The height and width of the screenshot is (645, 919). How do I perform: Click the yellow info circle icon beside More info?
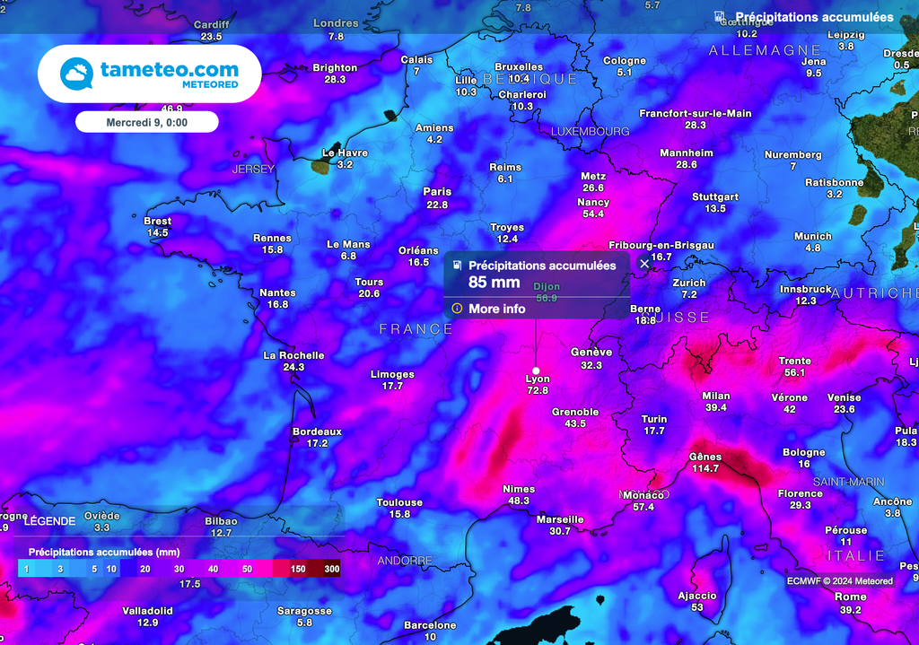coord(459,309)
